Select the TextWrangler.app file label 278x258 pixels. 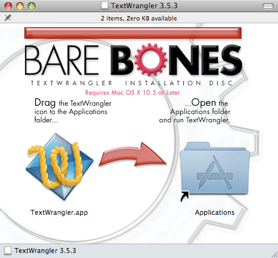[x=59, y=213]
